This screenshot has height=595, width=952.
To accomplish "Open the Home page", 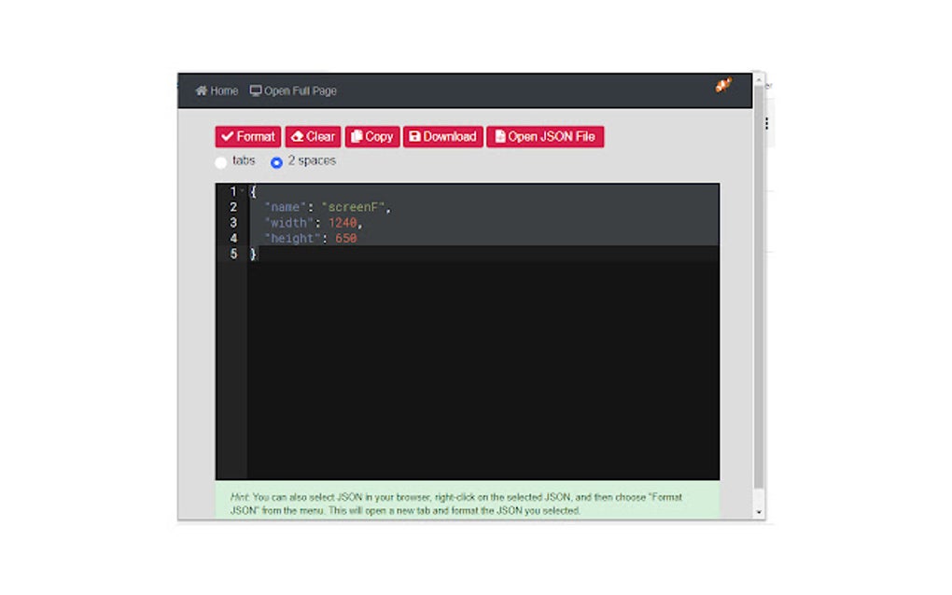I will click(x=217, y=90).
